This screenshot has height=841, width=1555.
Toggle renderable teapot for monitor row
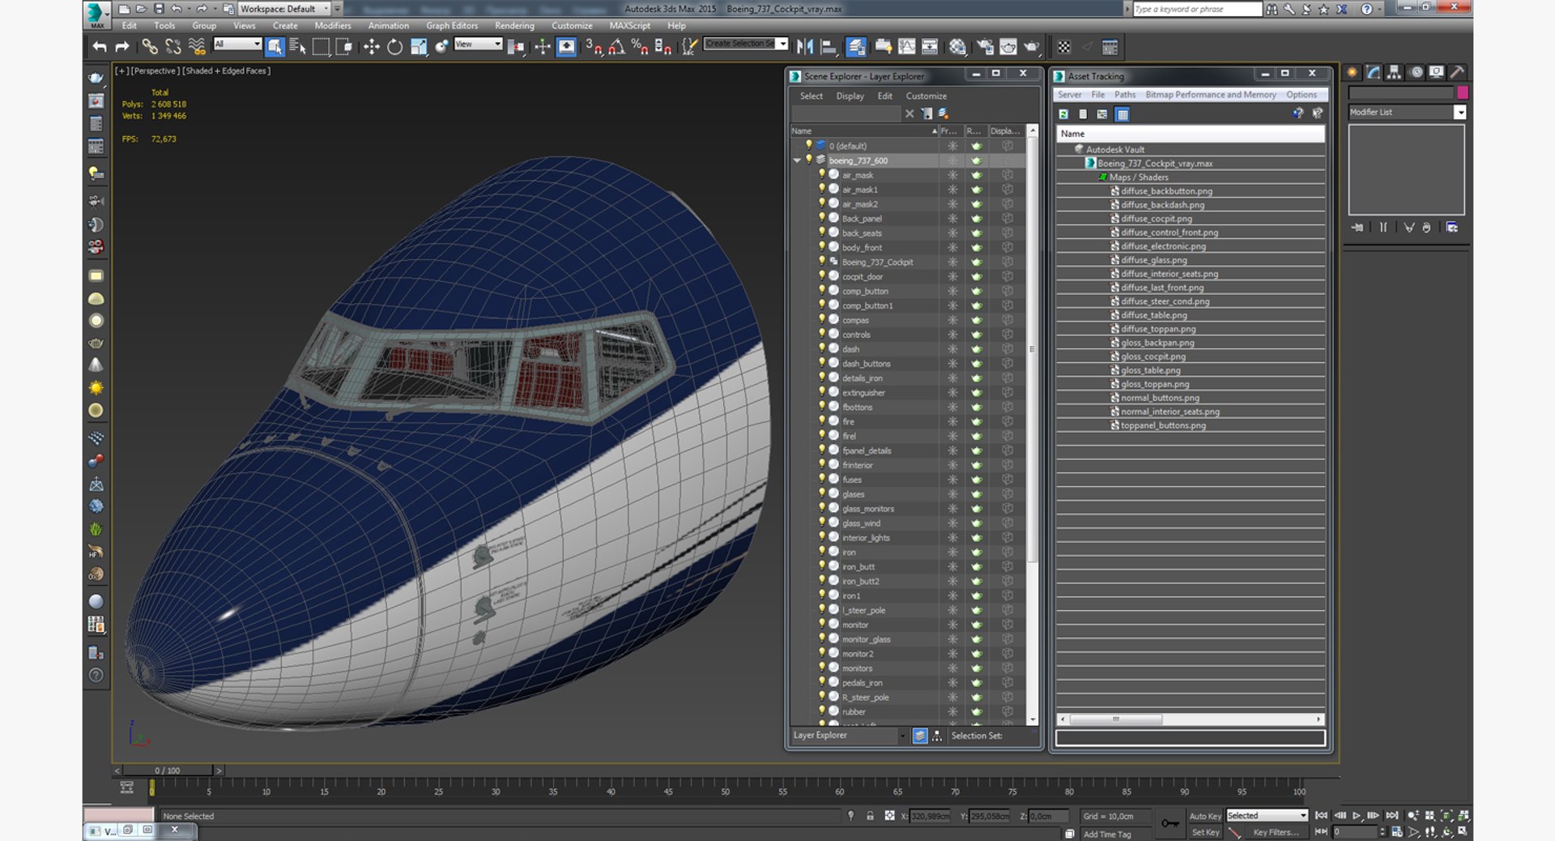[977, 625]
